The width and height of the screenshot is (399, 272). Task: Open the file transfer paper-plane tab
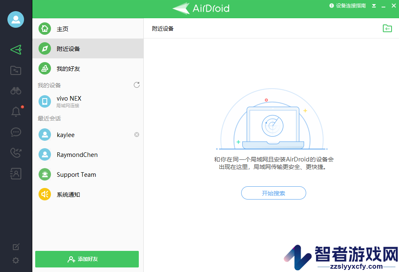point(16,50)
